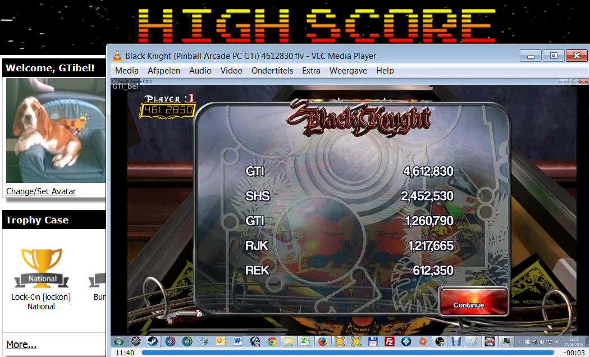Click the GTi_bel watermark text in the video
The image size is (590, 357).
pos(125,86)
